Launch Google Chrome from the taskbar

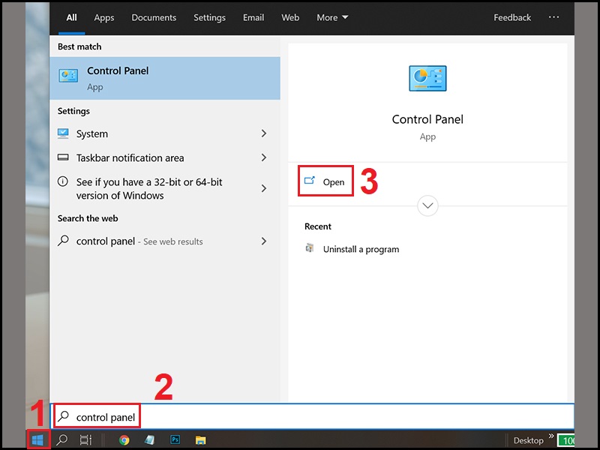point(124,440)
